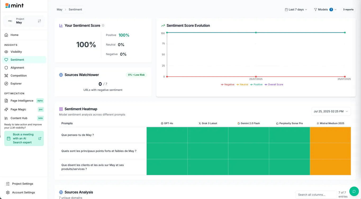Toggle the Negative series in chart legend
This screenshot has height=199, width=361.
[228, 85]
